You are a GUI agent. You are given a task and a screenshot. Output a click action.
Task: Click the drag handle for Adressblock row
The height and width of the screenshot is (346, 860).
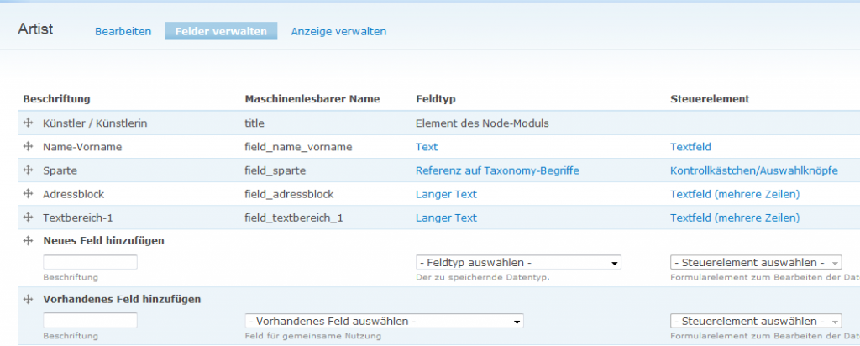(28, 193)
